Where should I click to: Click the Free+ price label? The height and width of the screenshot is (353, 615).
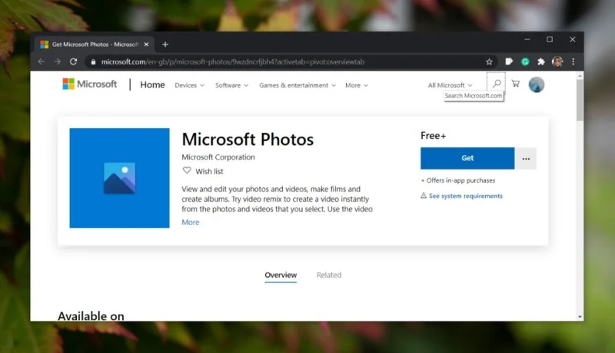[433, 135]
